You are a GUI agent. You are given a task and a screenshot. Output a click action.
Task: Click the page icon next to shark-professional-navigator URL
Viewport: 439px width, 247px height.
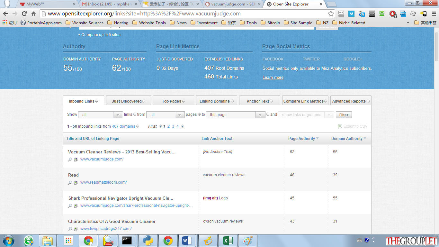pyautogui.click(x=76, y=206)
